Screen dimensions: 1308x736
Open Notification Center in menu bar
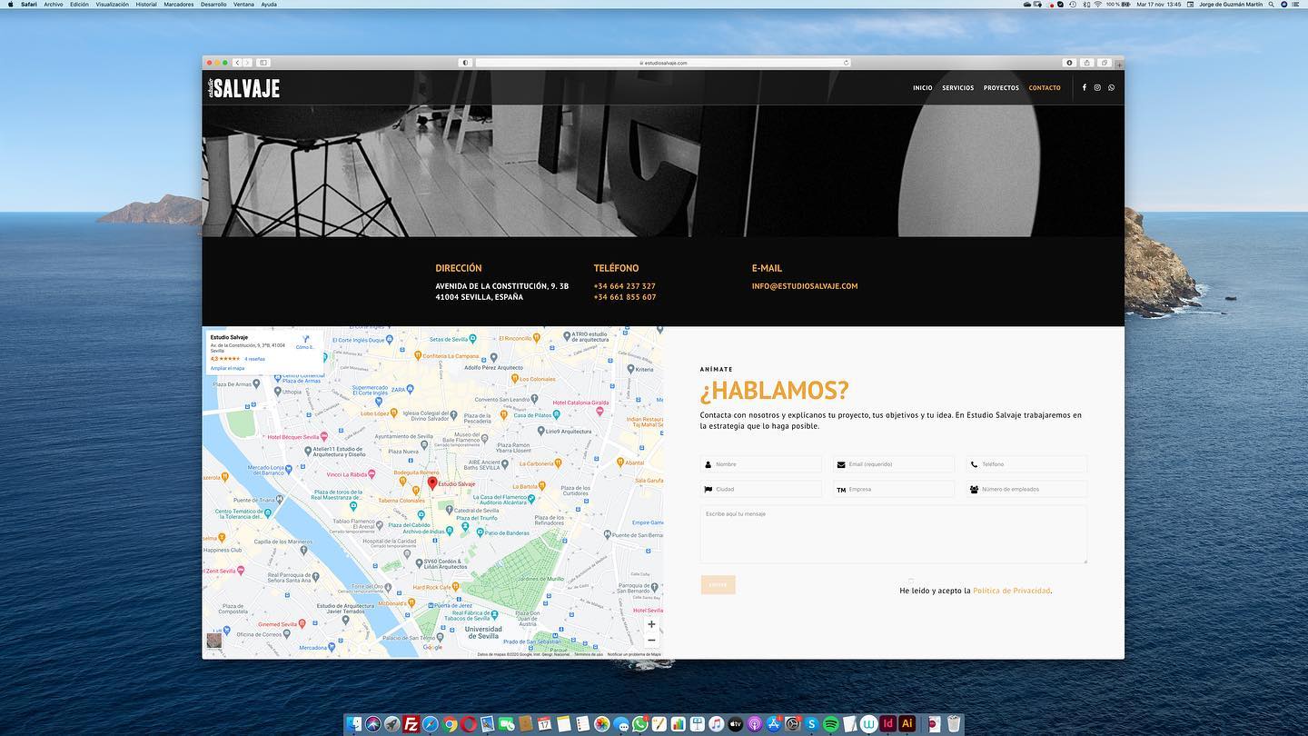1296,5
